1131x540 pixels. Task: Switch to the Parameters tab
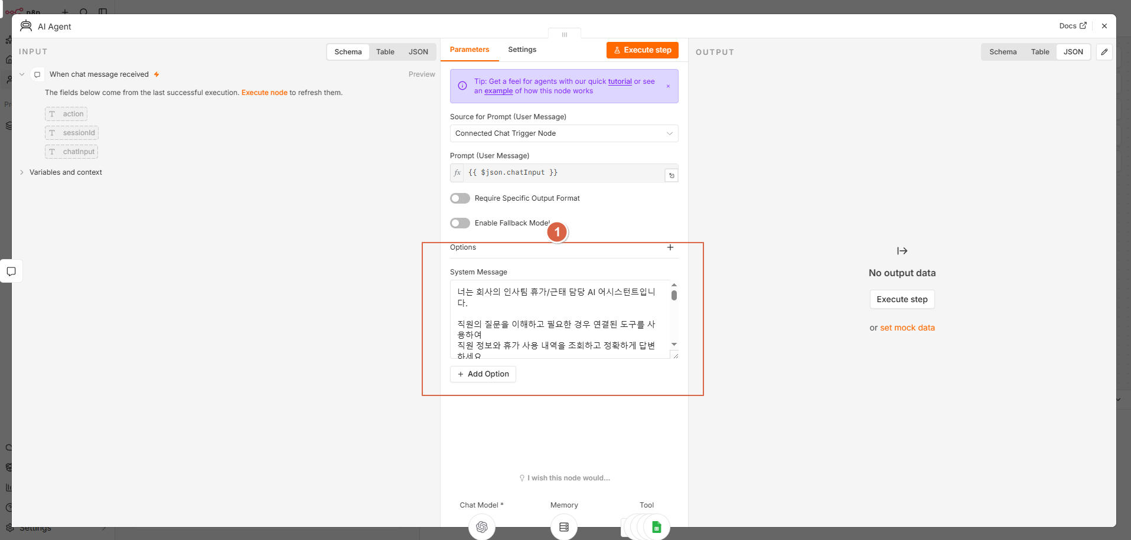click(470, 50)
